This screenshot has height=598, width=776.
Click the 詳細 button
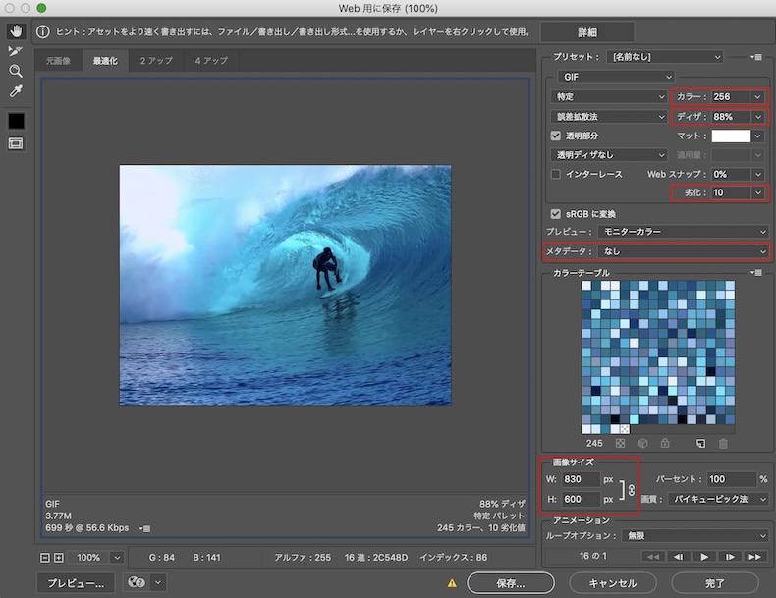(587, 32)
